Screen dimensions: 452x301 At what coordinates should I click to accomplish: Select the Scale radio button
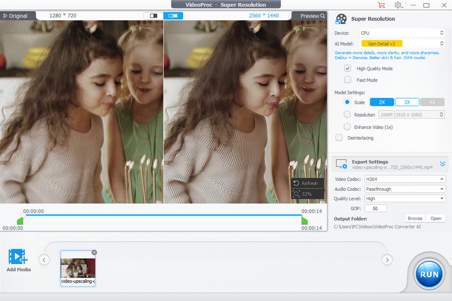tap(347, 102)
